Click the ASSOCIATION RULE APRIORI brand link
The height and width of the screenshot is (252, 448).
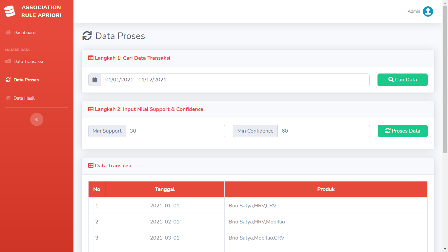tap(37, 11)
